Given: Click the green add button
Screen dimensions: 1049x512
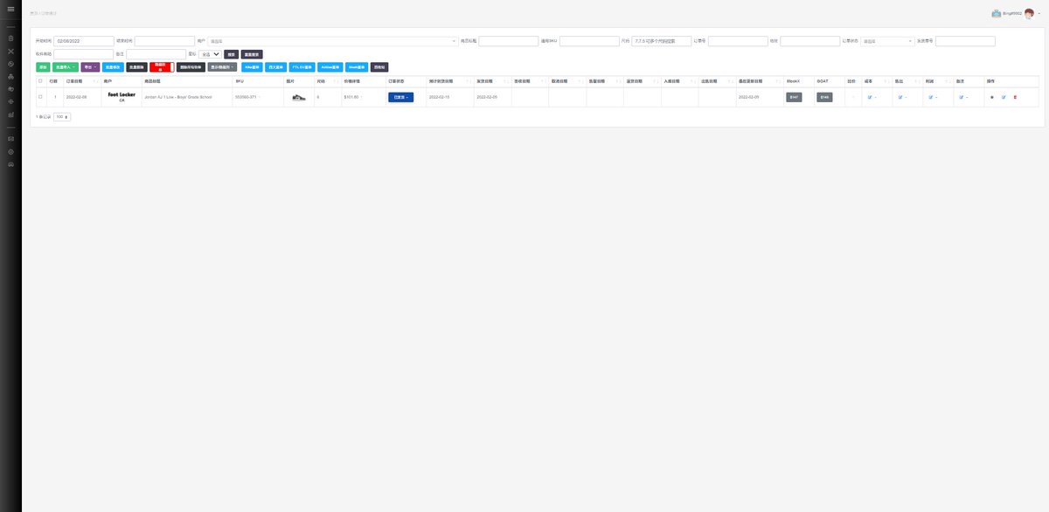Looking at the screenshot, I should [43, 66].
